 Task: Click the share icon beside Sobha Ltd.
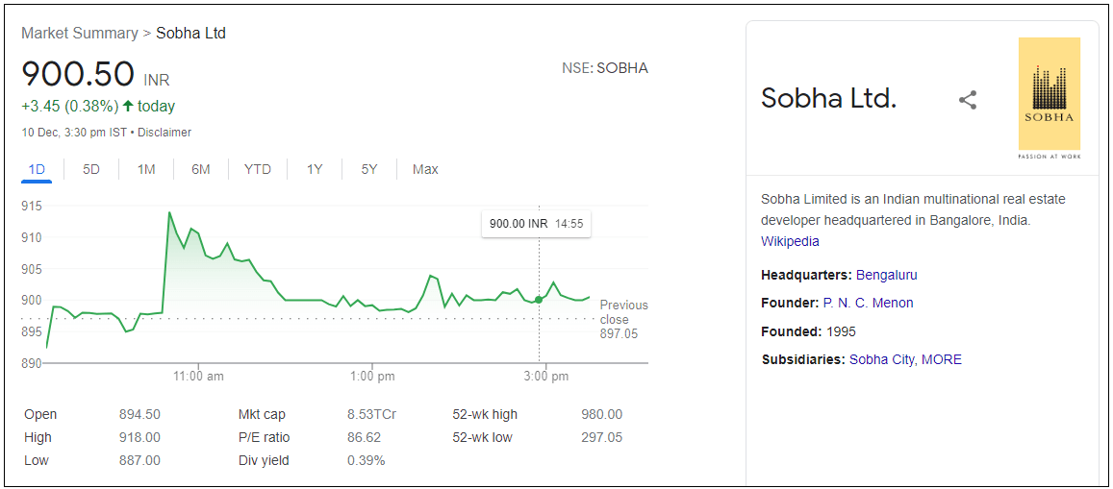968,100
